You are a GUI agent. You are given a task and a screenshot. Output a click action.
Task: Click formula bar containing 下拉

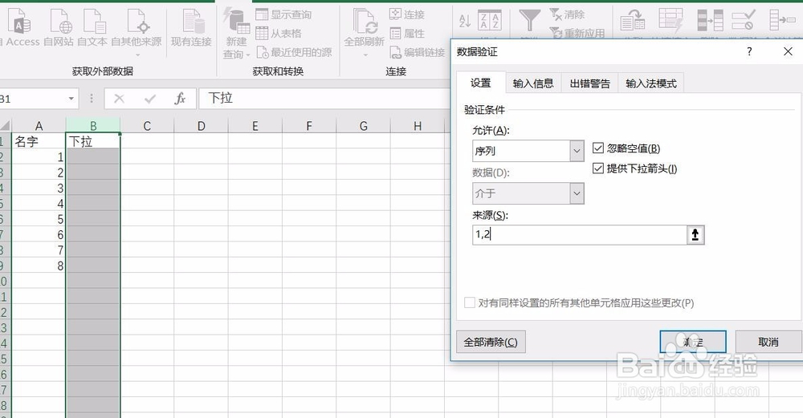tap(325, 98)
